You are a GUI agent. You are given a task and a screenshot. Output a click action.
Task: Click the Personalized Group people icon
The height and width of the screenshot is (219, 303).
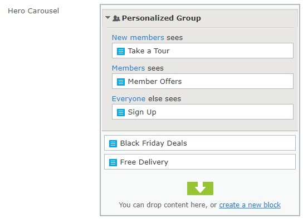pos(116,18)
